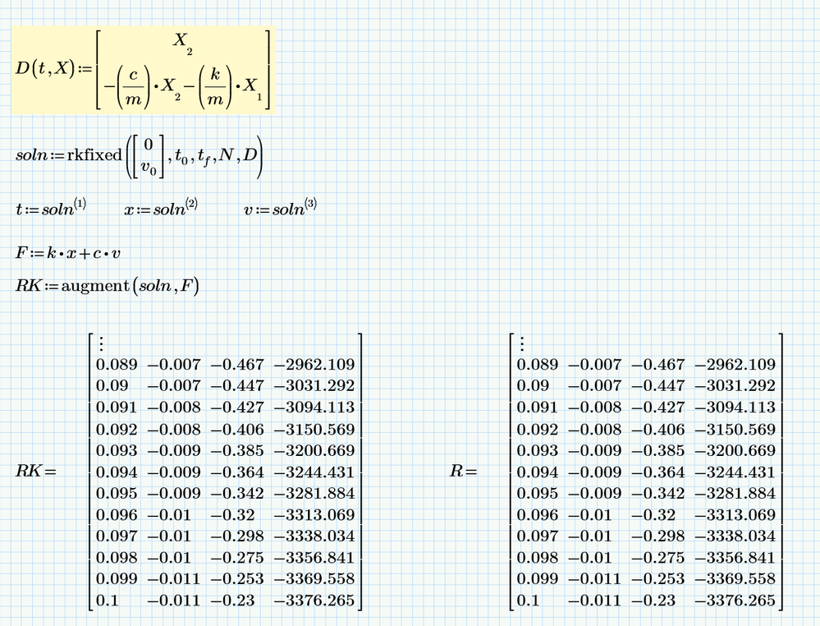Click the x := soln column 2 definition

click(x=161, y=208)
